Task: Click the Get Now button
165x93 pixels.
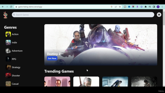Action: pos(52,58)
